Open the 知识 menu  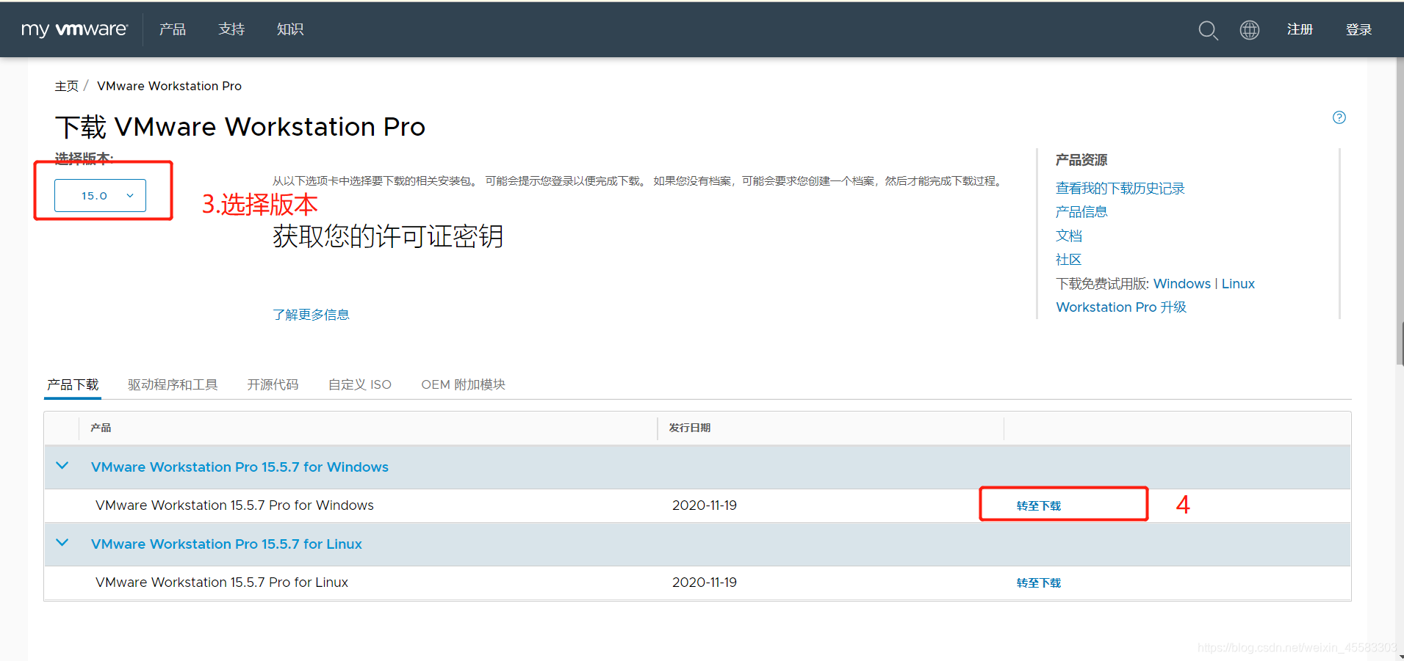(x=290, y=29)
